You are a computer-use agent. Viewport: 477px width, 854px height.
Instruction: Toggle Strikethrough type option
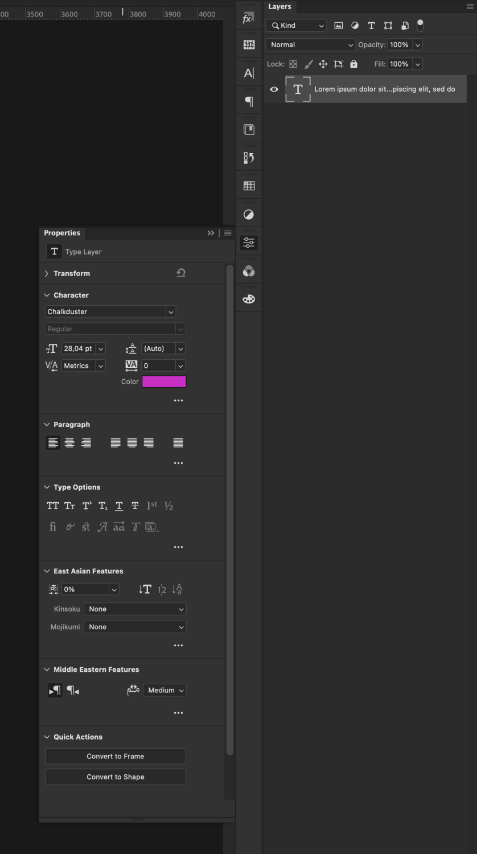(x=135, y=506)
